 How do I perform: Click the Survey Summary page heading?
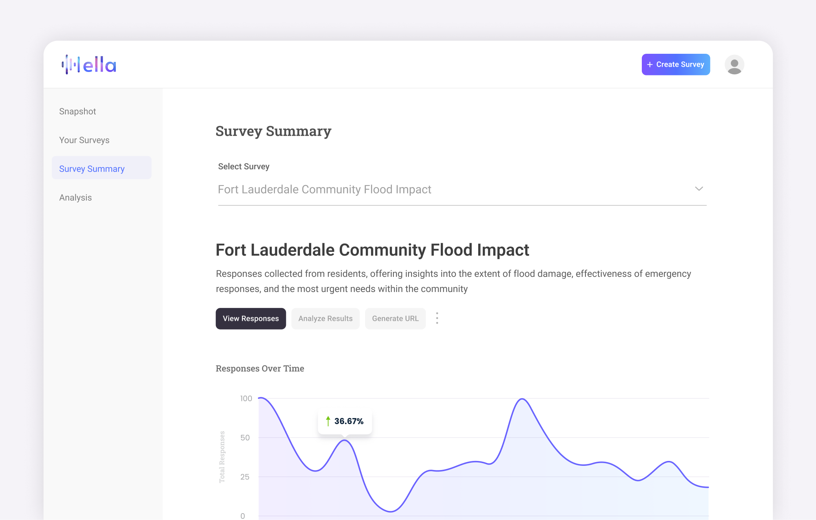[x=273, y=131]
